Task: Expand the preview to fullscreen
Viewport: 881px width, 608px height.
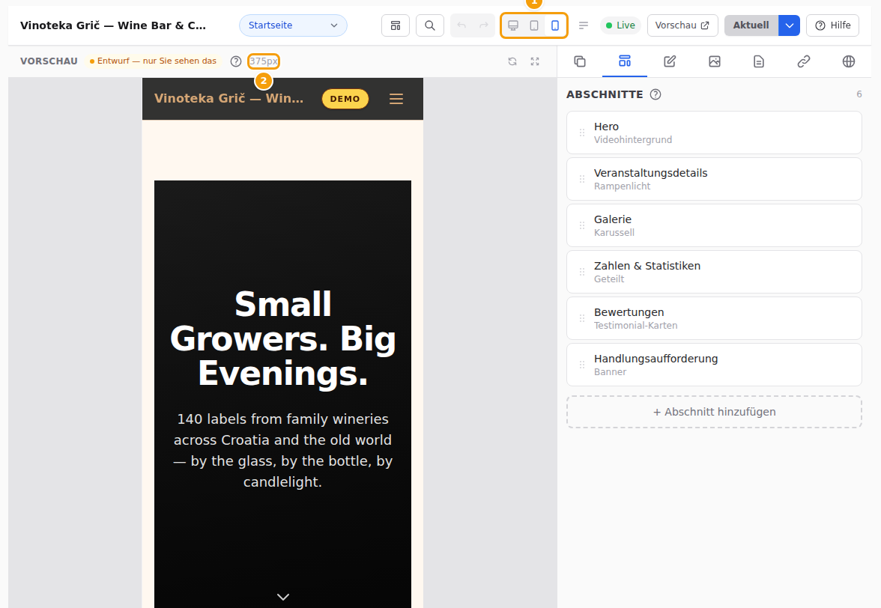Action: pos(535,61)
